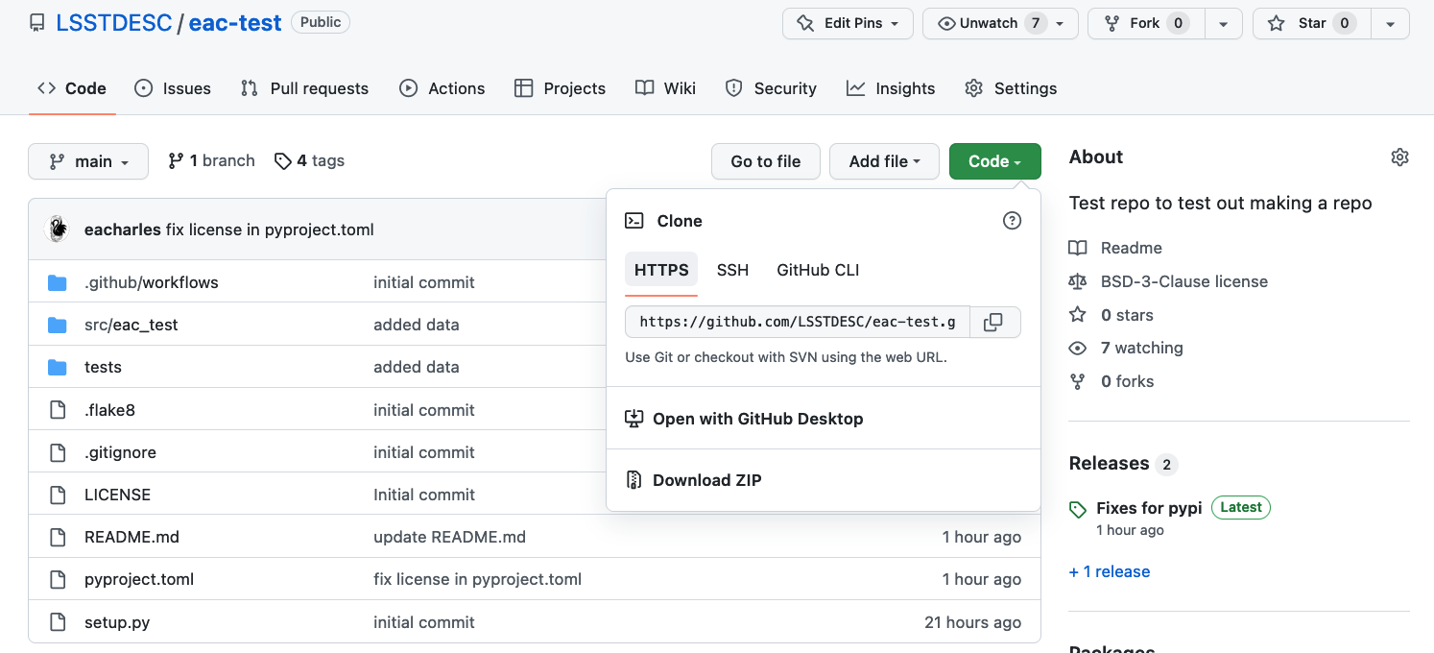Click the file icon beside .gitignore

click(58, 452)
